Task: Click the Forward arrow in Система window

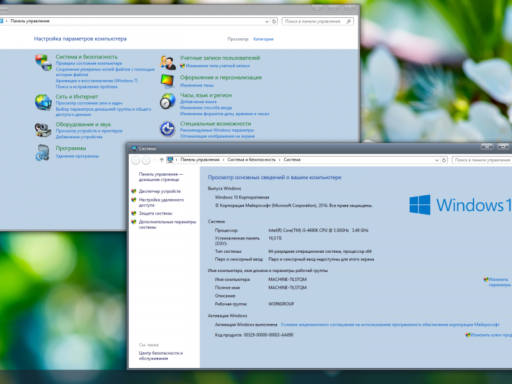Action: click(146, 160)
